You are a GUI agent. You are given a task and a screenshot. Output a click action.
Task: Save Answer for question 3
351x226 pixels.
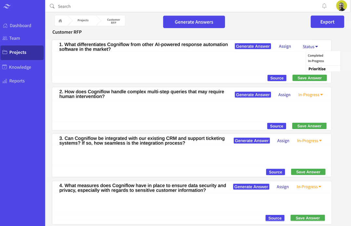[308, 172]
